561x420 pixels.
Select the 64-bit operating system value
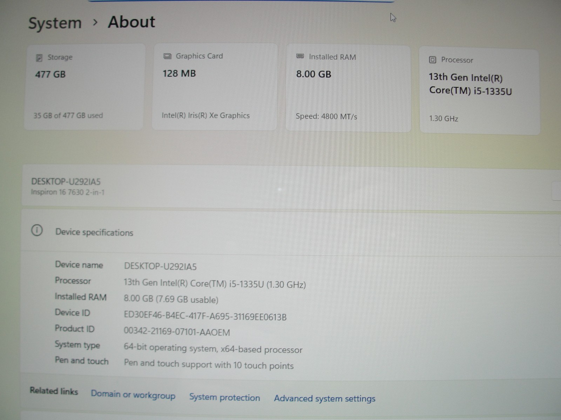click(213, 349)
